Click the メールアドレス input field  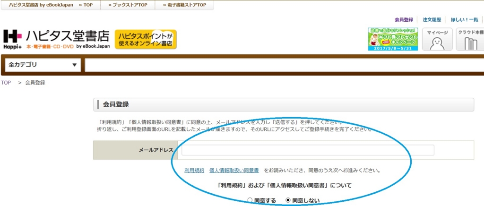[308, 150]
